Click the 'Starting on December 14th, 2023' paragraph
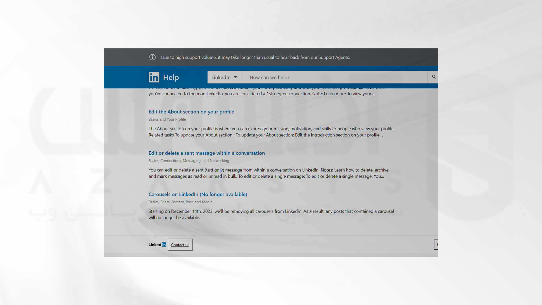Screen dimensions: 542x305 [271, 214]
